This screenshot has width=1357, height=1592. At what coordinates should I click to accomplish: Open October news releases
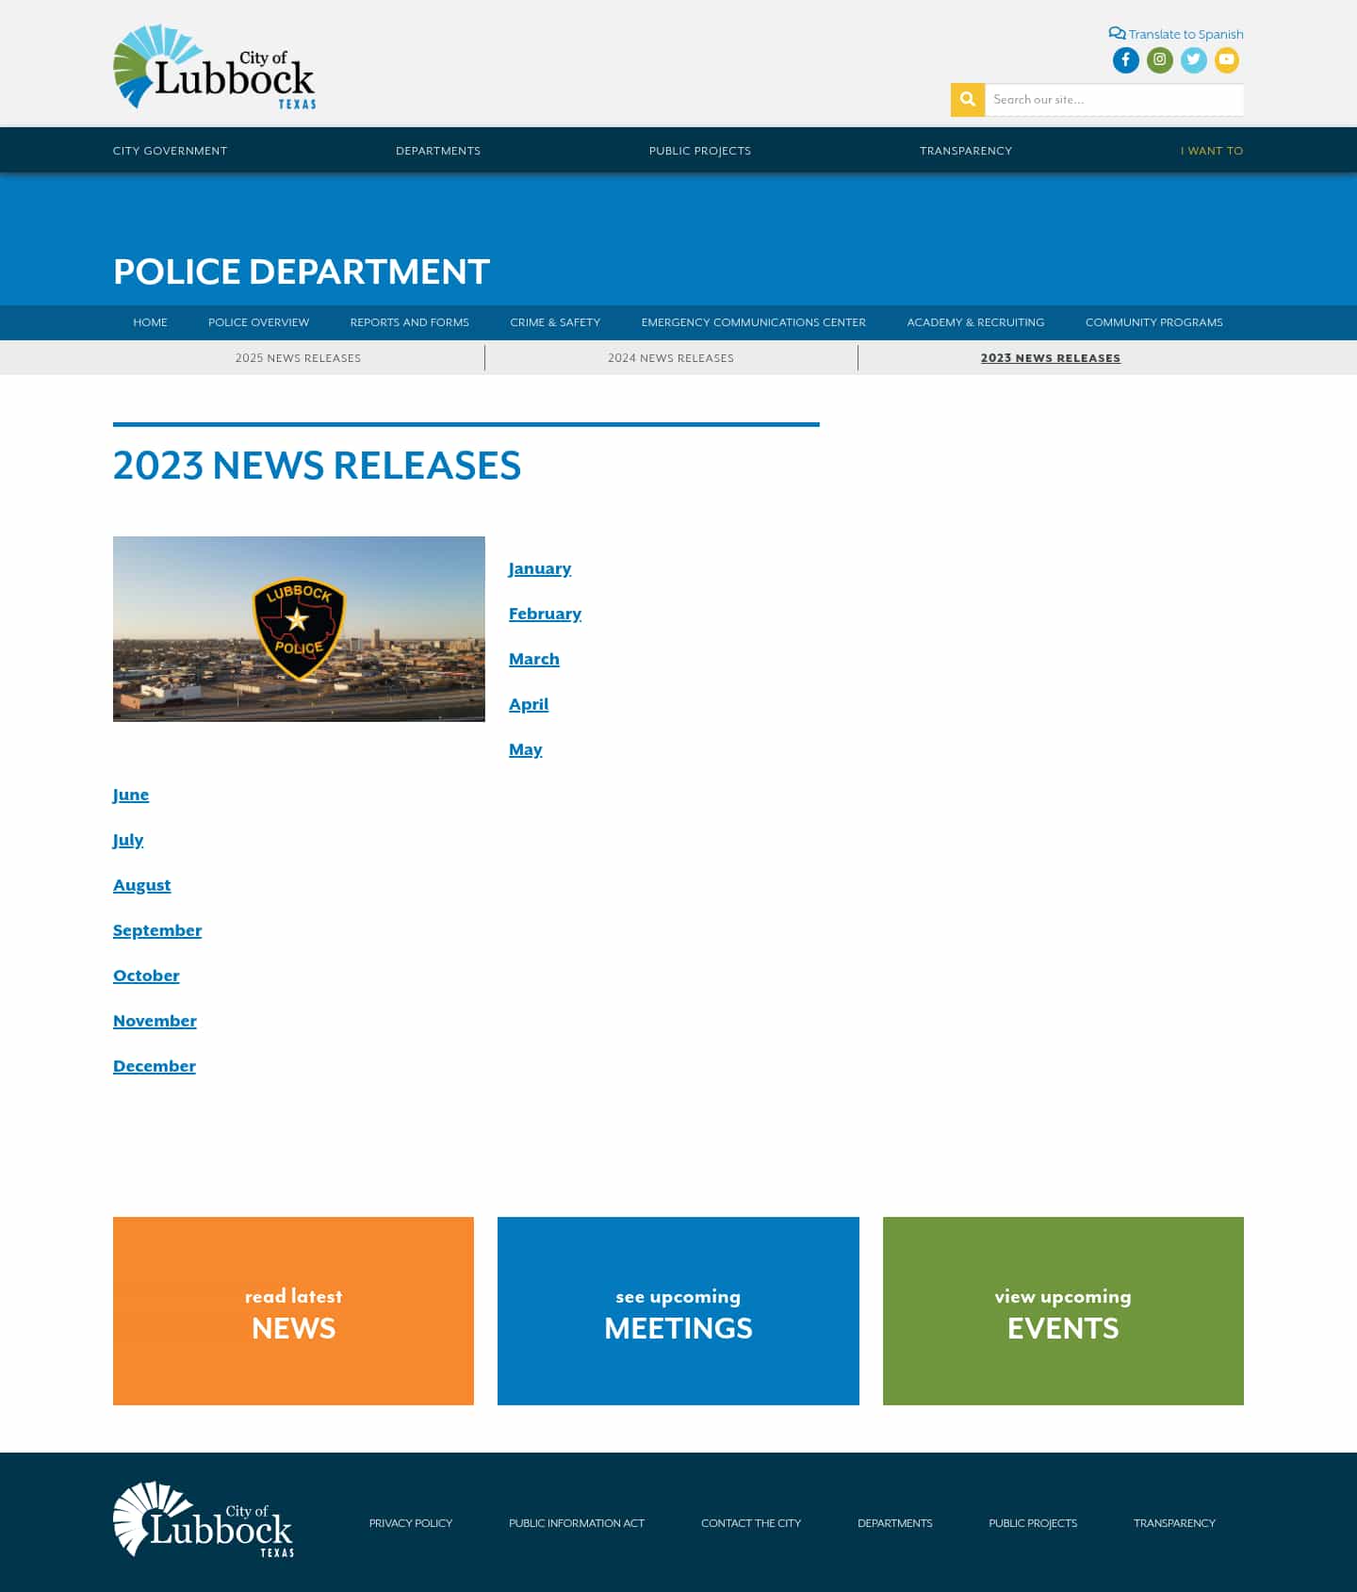(146, 976)
